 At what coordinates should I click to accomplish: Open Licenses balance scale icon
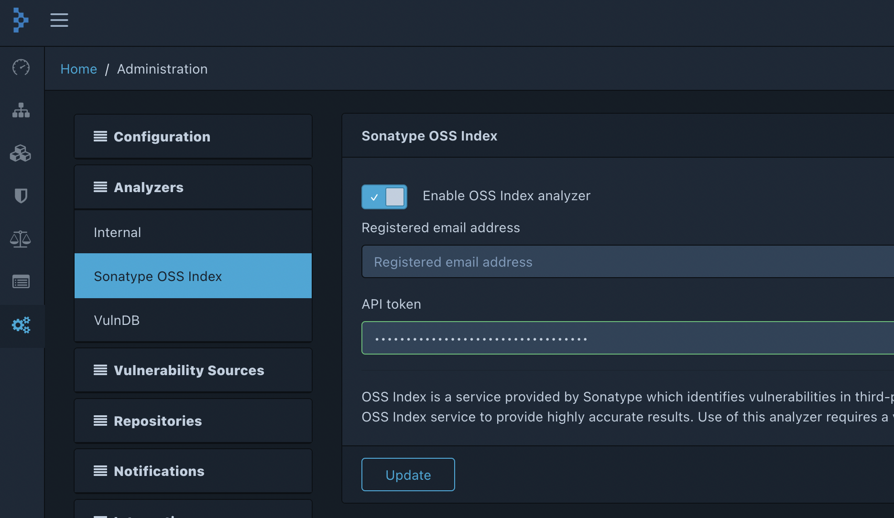[21, 238]
